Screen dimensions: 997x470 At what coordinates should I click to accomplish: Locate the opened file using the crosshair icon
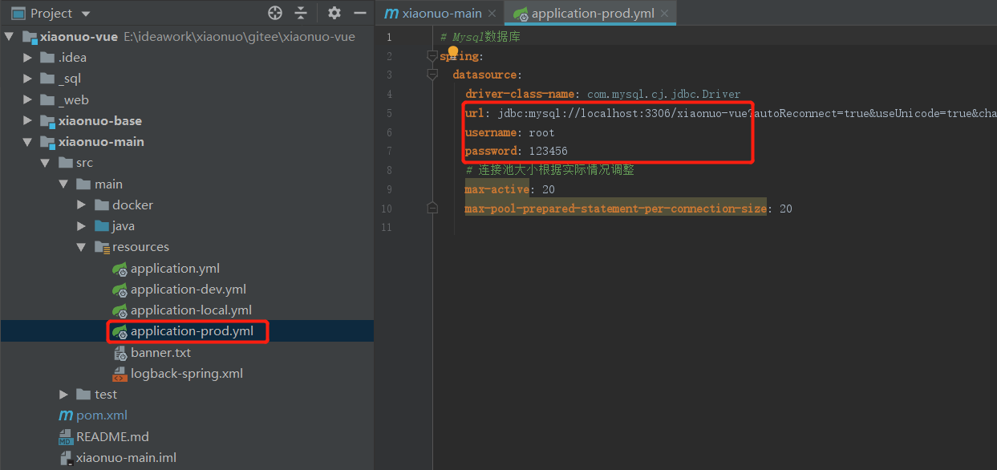tap(275, 13)
